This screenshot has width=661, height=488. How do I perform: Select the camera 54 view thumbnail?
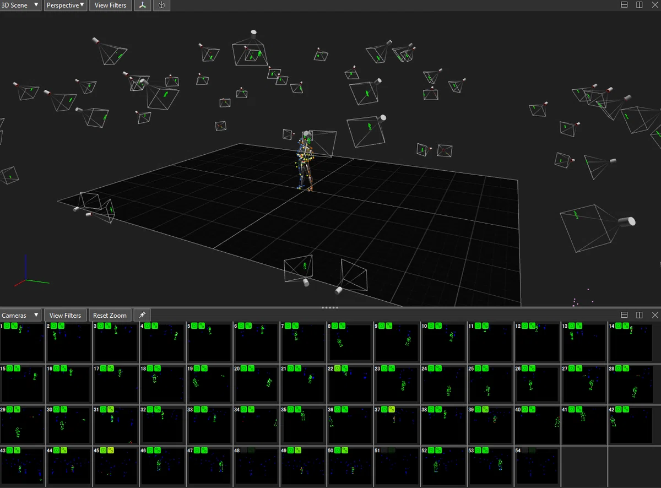(538, 467)
